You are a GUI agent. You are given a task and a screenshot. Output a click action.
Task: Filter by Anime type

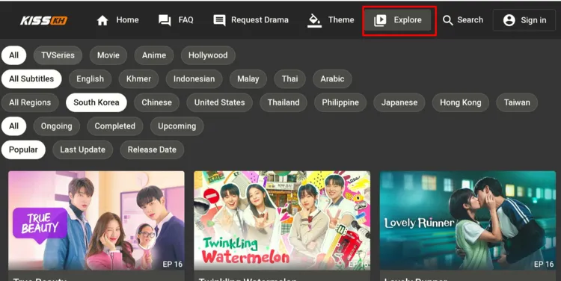pyautogui.click(x=154, y=55)
